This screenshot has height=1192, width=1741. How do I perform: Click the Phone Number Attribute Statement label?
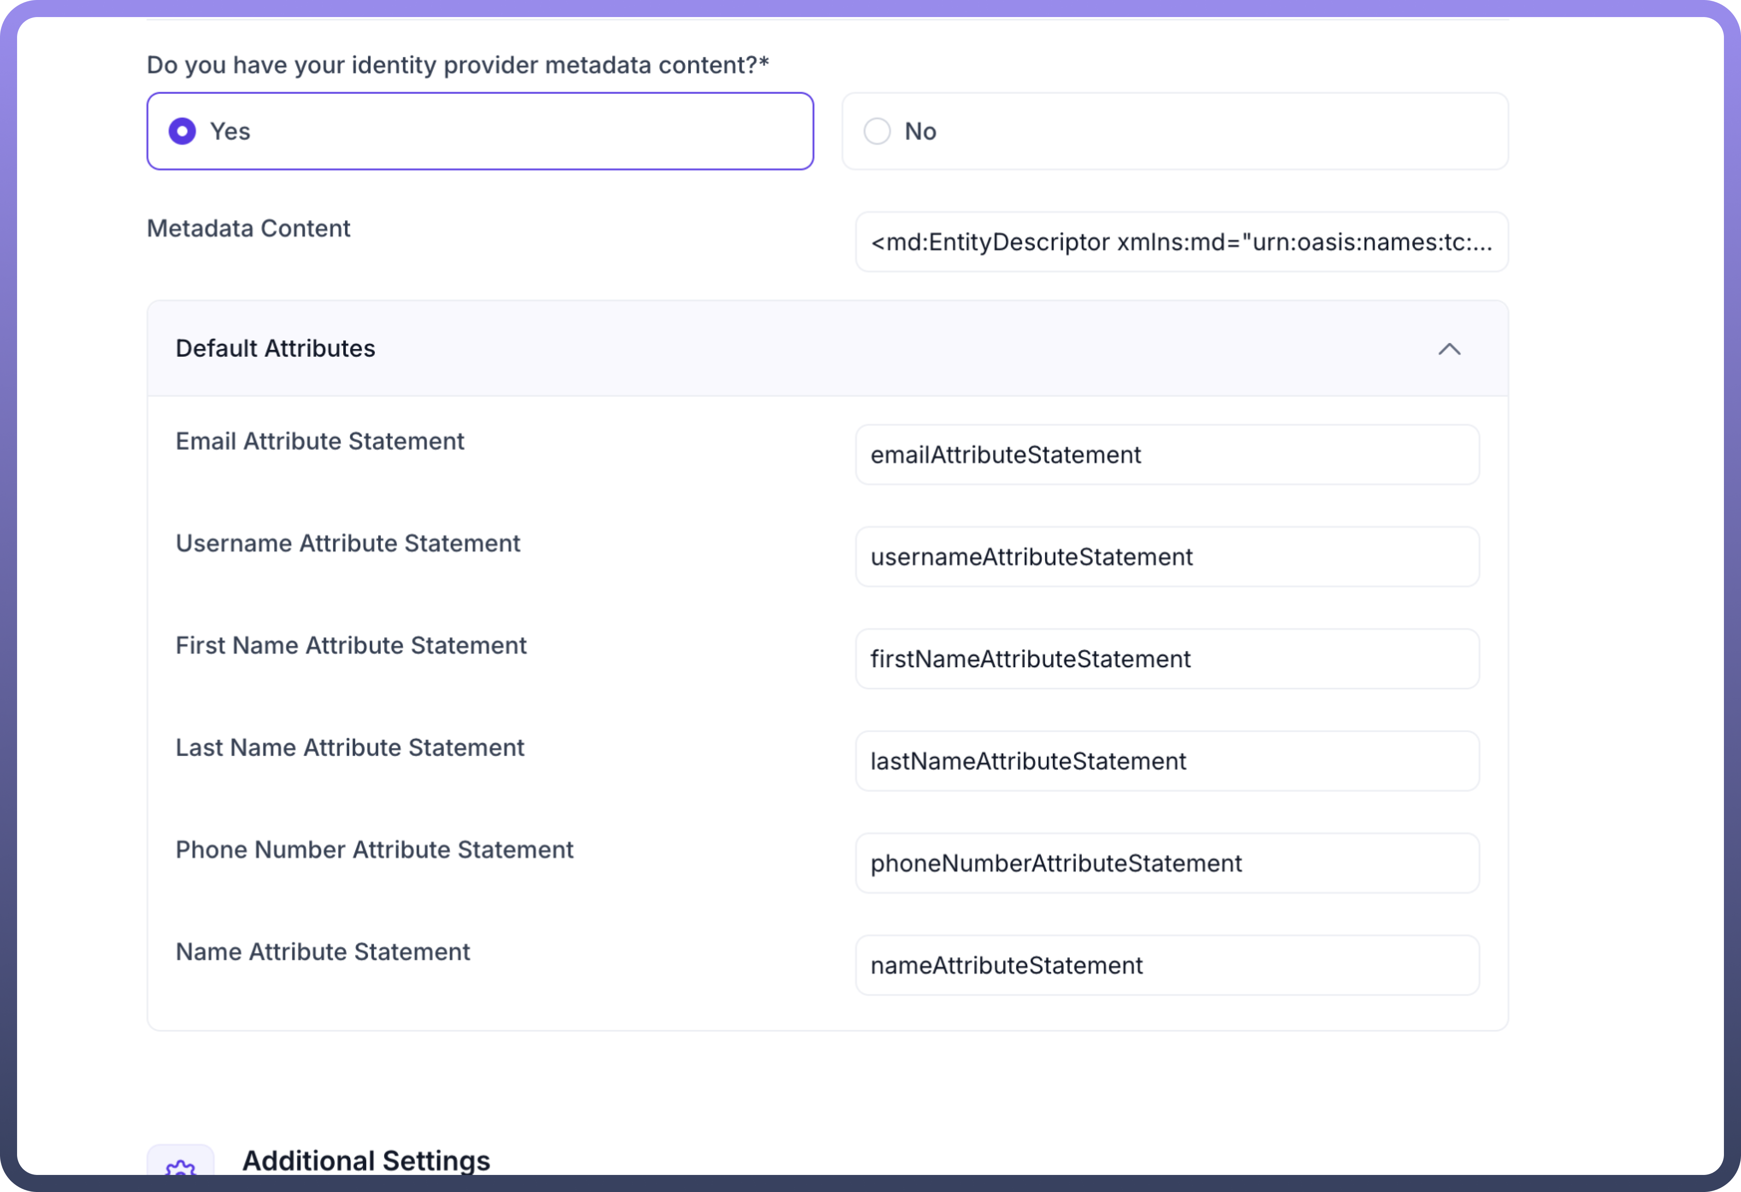[x=374, y=850]
